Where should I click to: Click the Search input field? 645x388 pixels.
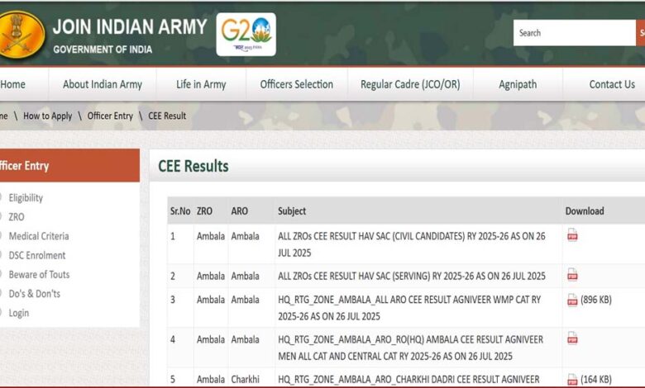click(x=574, y=33)
